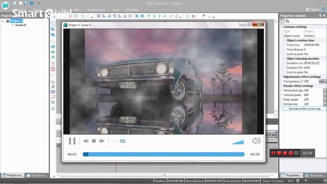Select the Animation tool icon
Image resolution: width=327 pixels, height=184 pixels.
point(53,86)
